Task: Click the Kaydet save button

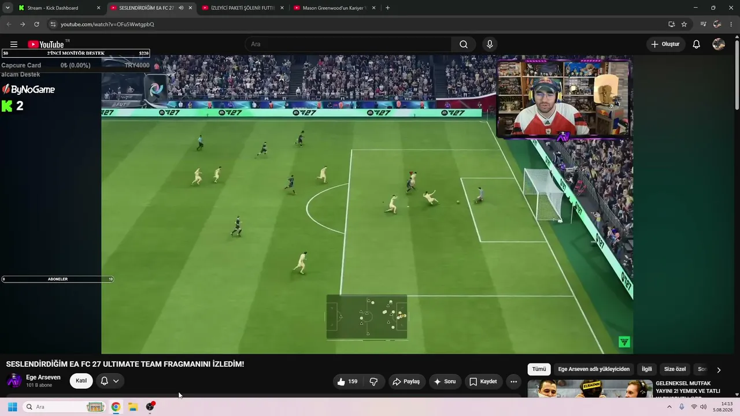Action: coord(483,381)
